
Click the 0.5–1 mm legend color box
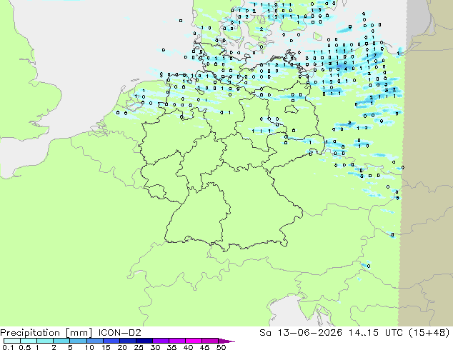[29, 341]
